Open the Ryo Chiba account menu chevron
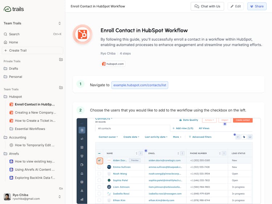The width and height of the screenshot is (272, 204). tap(59, 197)
